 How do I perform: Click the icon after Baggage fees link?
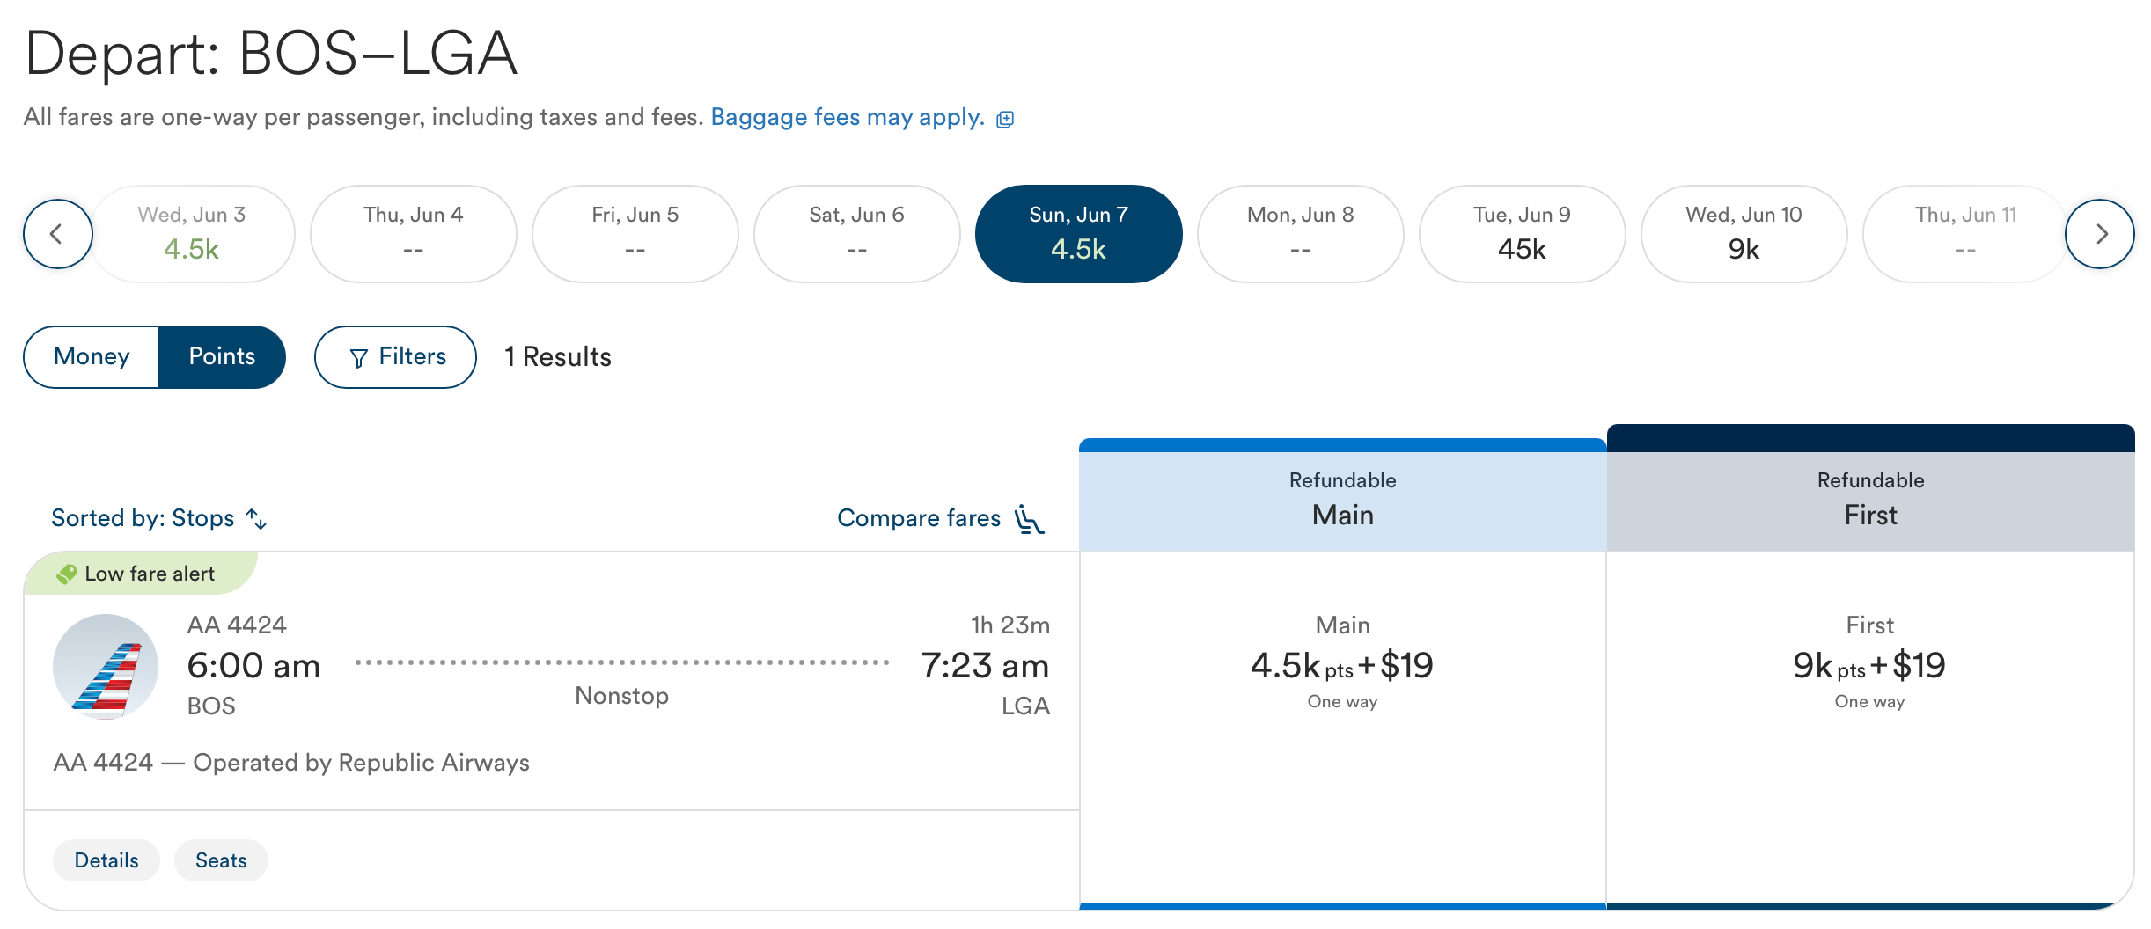1004,118
